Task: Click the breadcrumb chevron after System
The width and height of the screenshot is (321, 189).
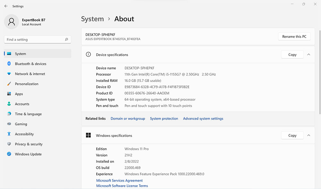Action: (109, 19)
